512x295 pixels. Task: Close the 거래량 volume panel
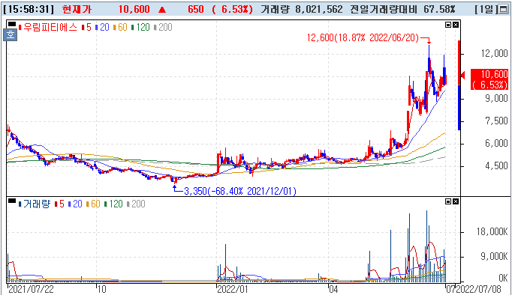(x=456, y=201)
